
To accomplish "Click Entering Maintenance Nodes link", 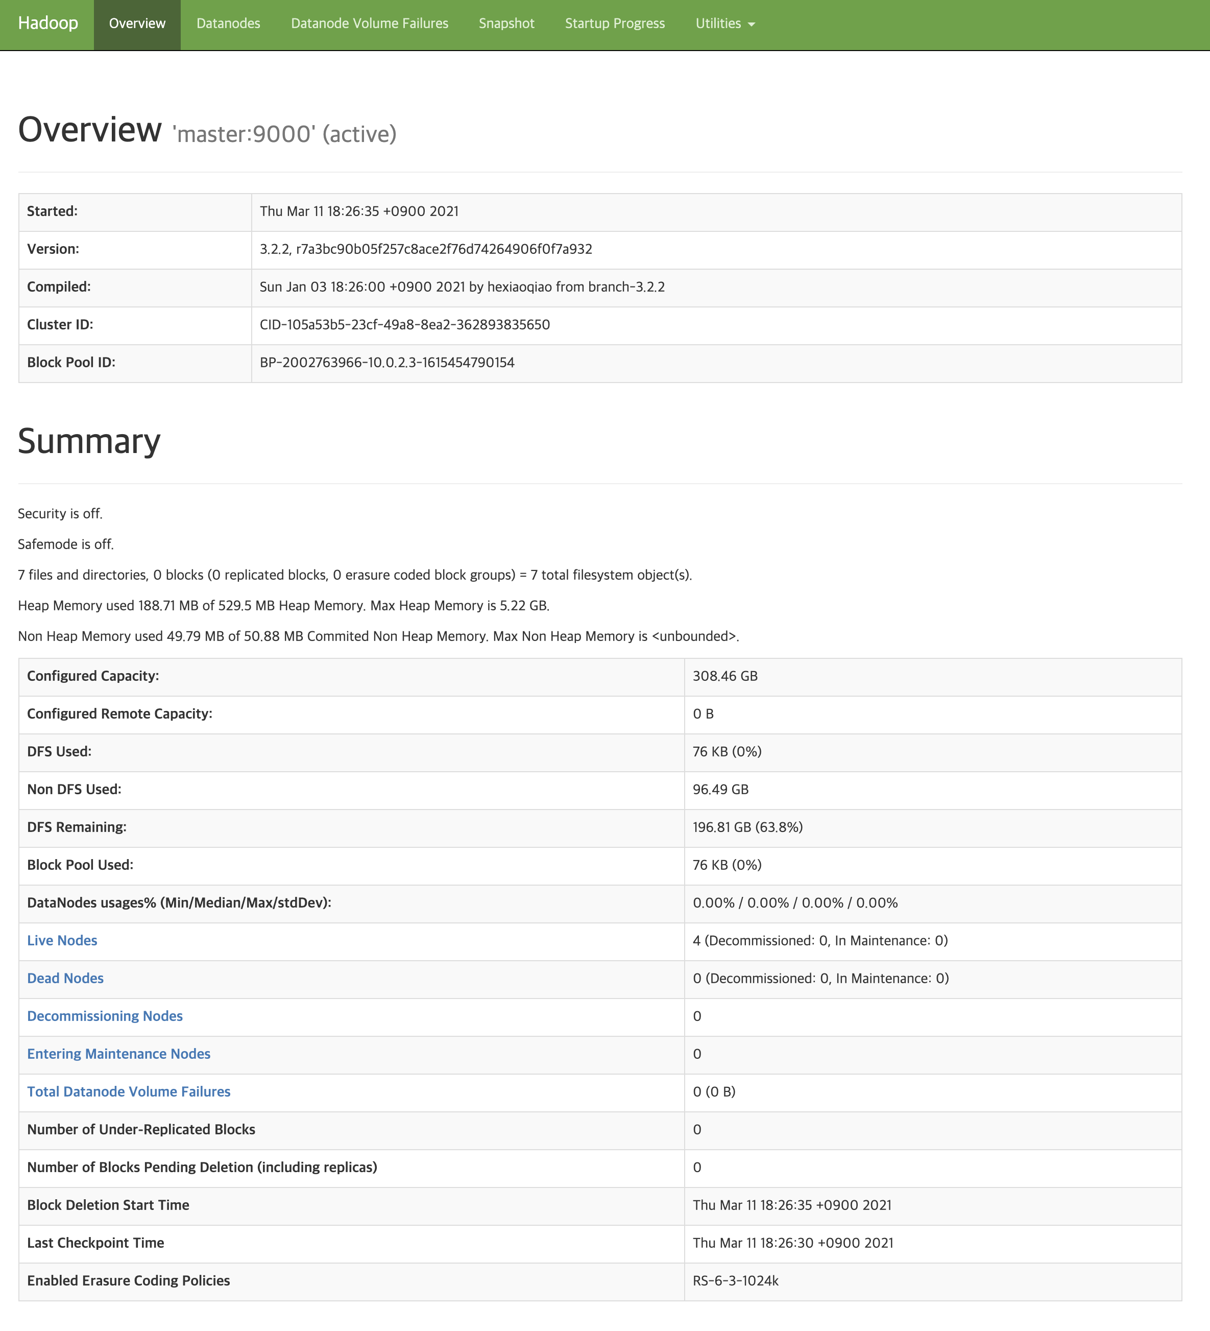I will [x=118, y=1054].
